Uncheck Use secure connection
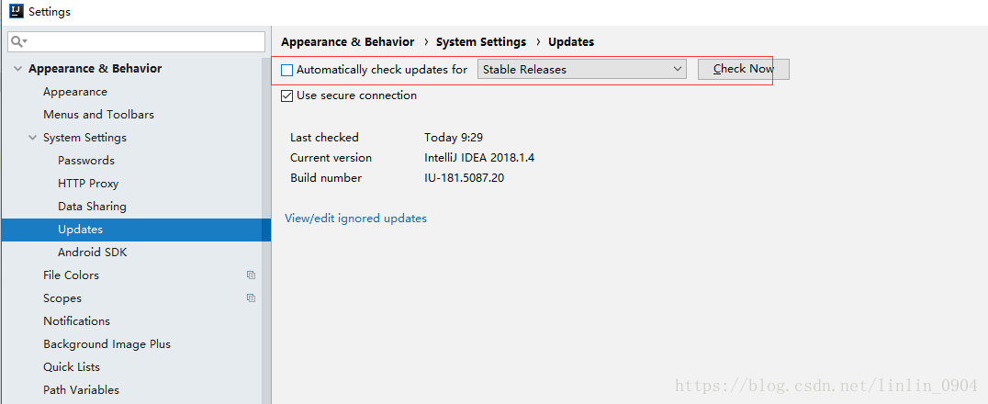Image resolution: width=988 pixels, height=404 pixels. [286, 95]
